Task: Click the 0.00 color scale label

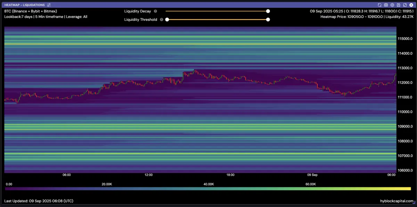Action: tap(9, 184)
